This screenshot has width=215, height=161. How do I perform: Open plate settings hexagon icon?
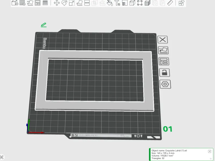(x=165, y=84)
